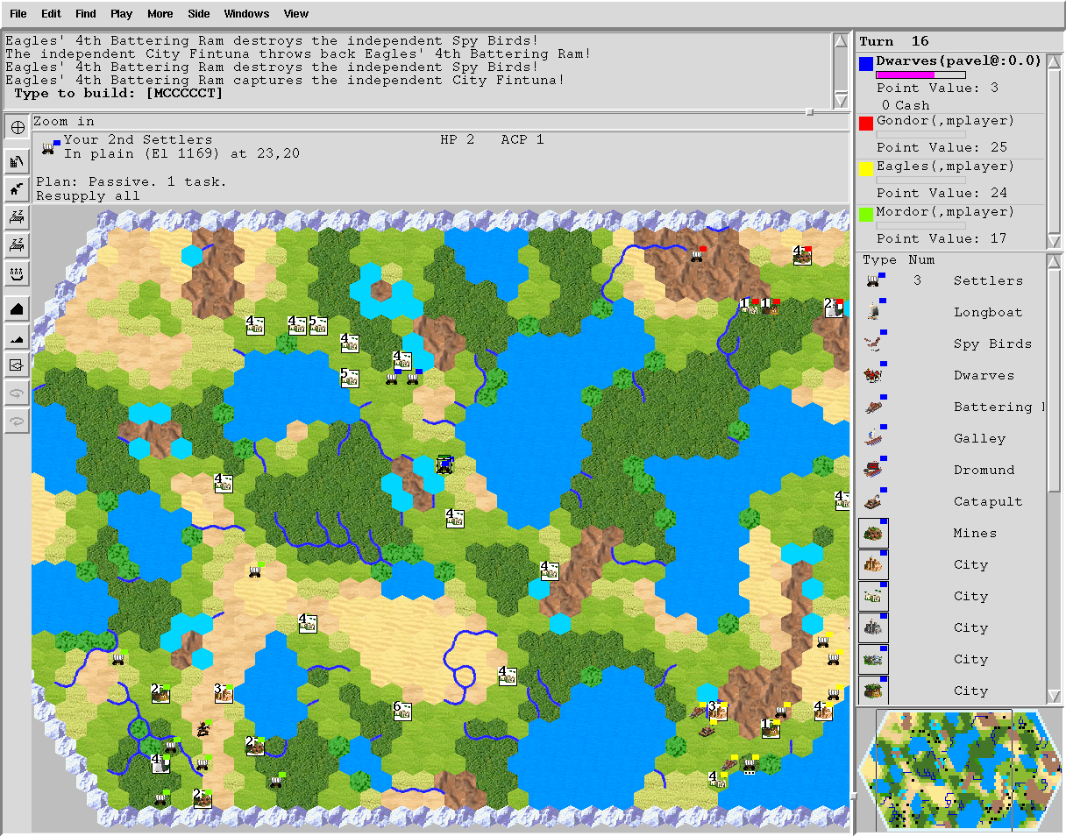Viewport: 1066px width, 836px height.
Task: Click the Turn 16 label
Action: (x=894, y=41)
